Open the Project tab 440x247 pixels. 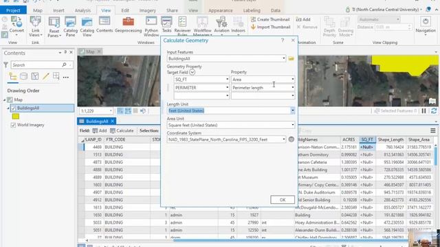pos(13,10)
